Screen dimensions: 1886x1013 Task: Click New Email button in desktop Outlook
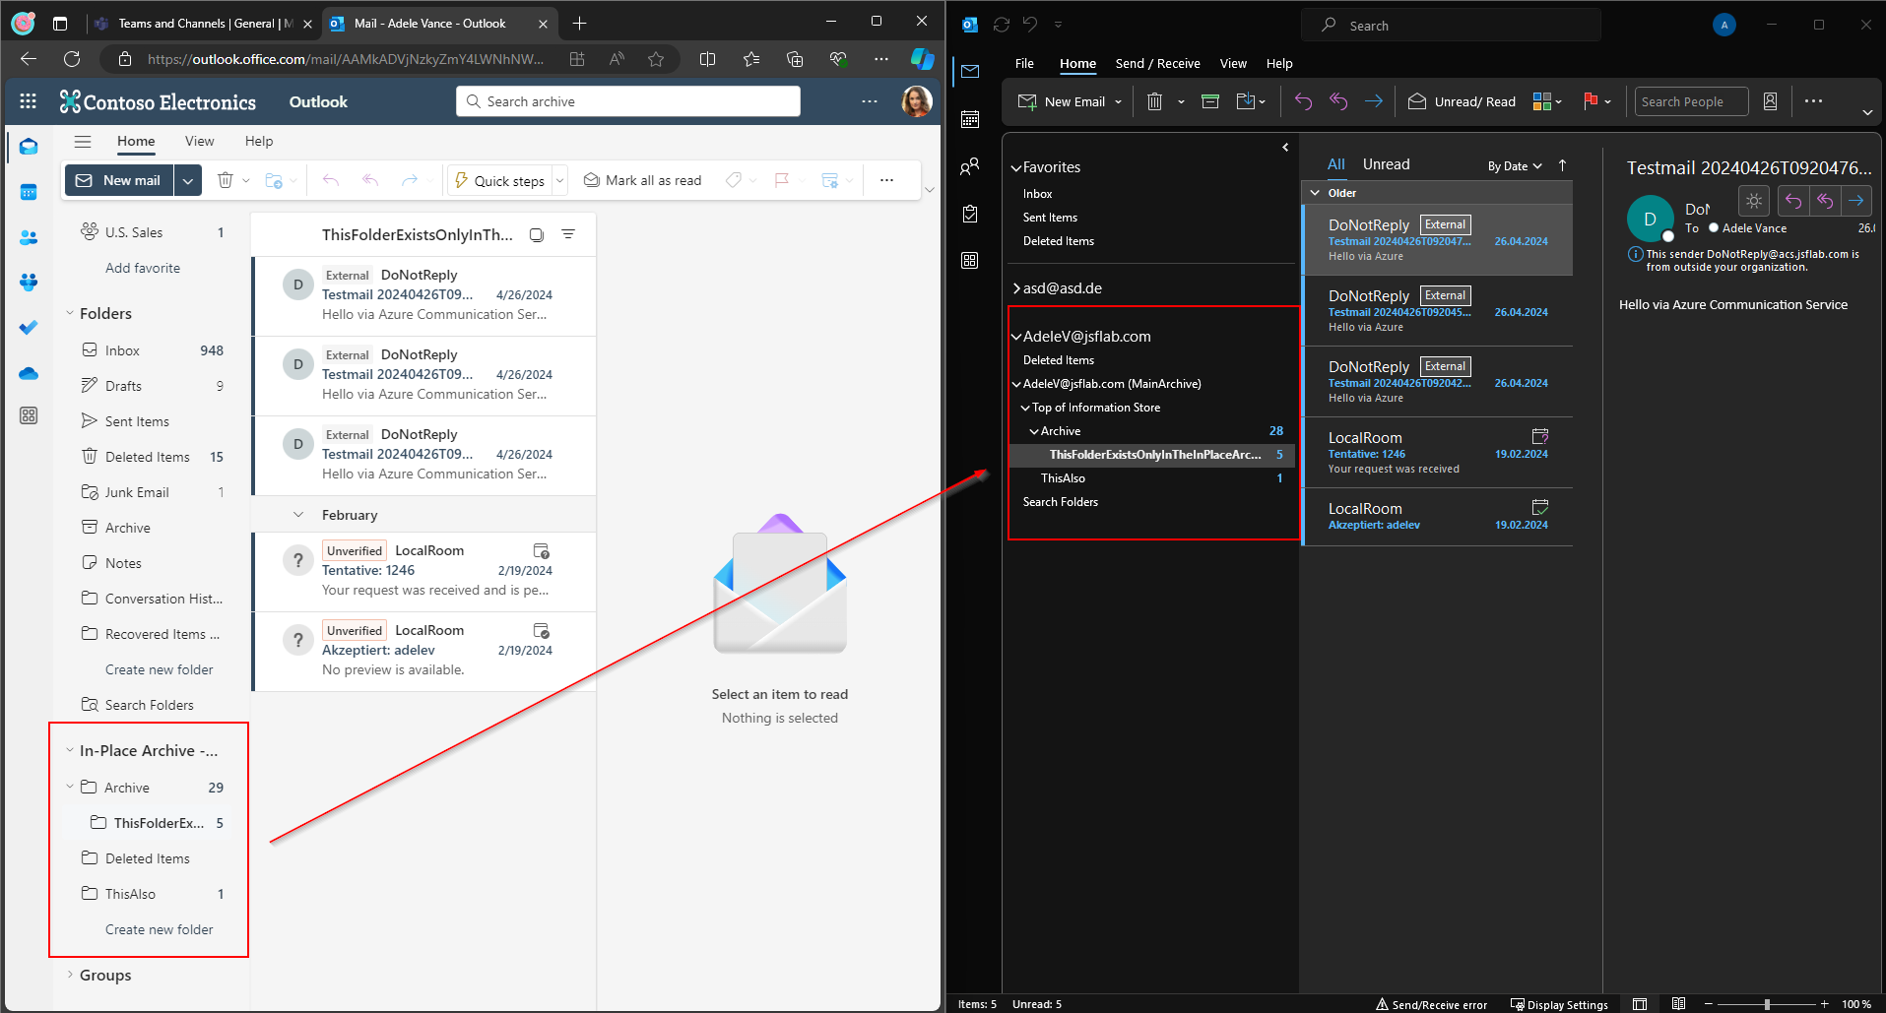(x=1062, y=101)
